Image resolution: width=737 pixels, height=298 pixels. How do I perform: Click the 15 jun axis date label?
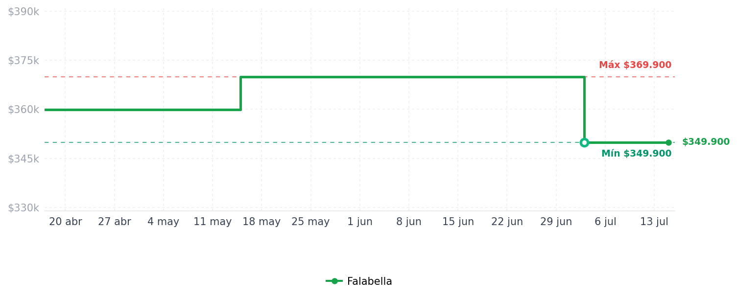(x=458, y=222)
